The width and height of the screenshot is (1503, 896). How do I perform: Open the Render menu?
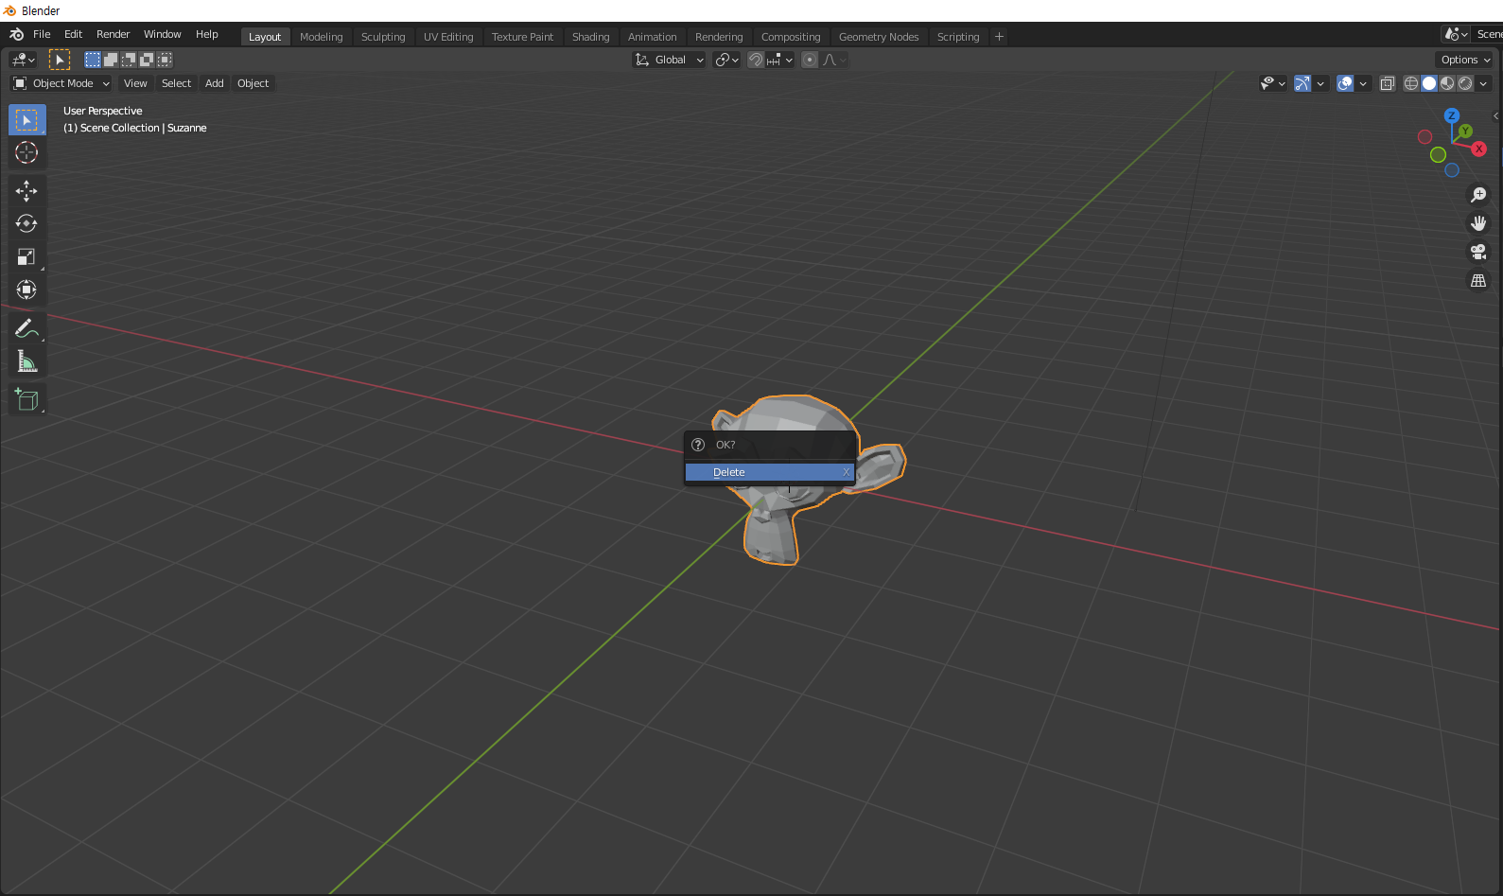pos(113,34)
